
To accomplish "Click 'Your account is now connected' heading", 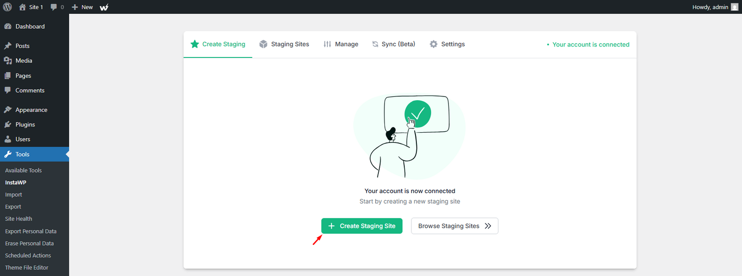I will (410, 191).
